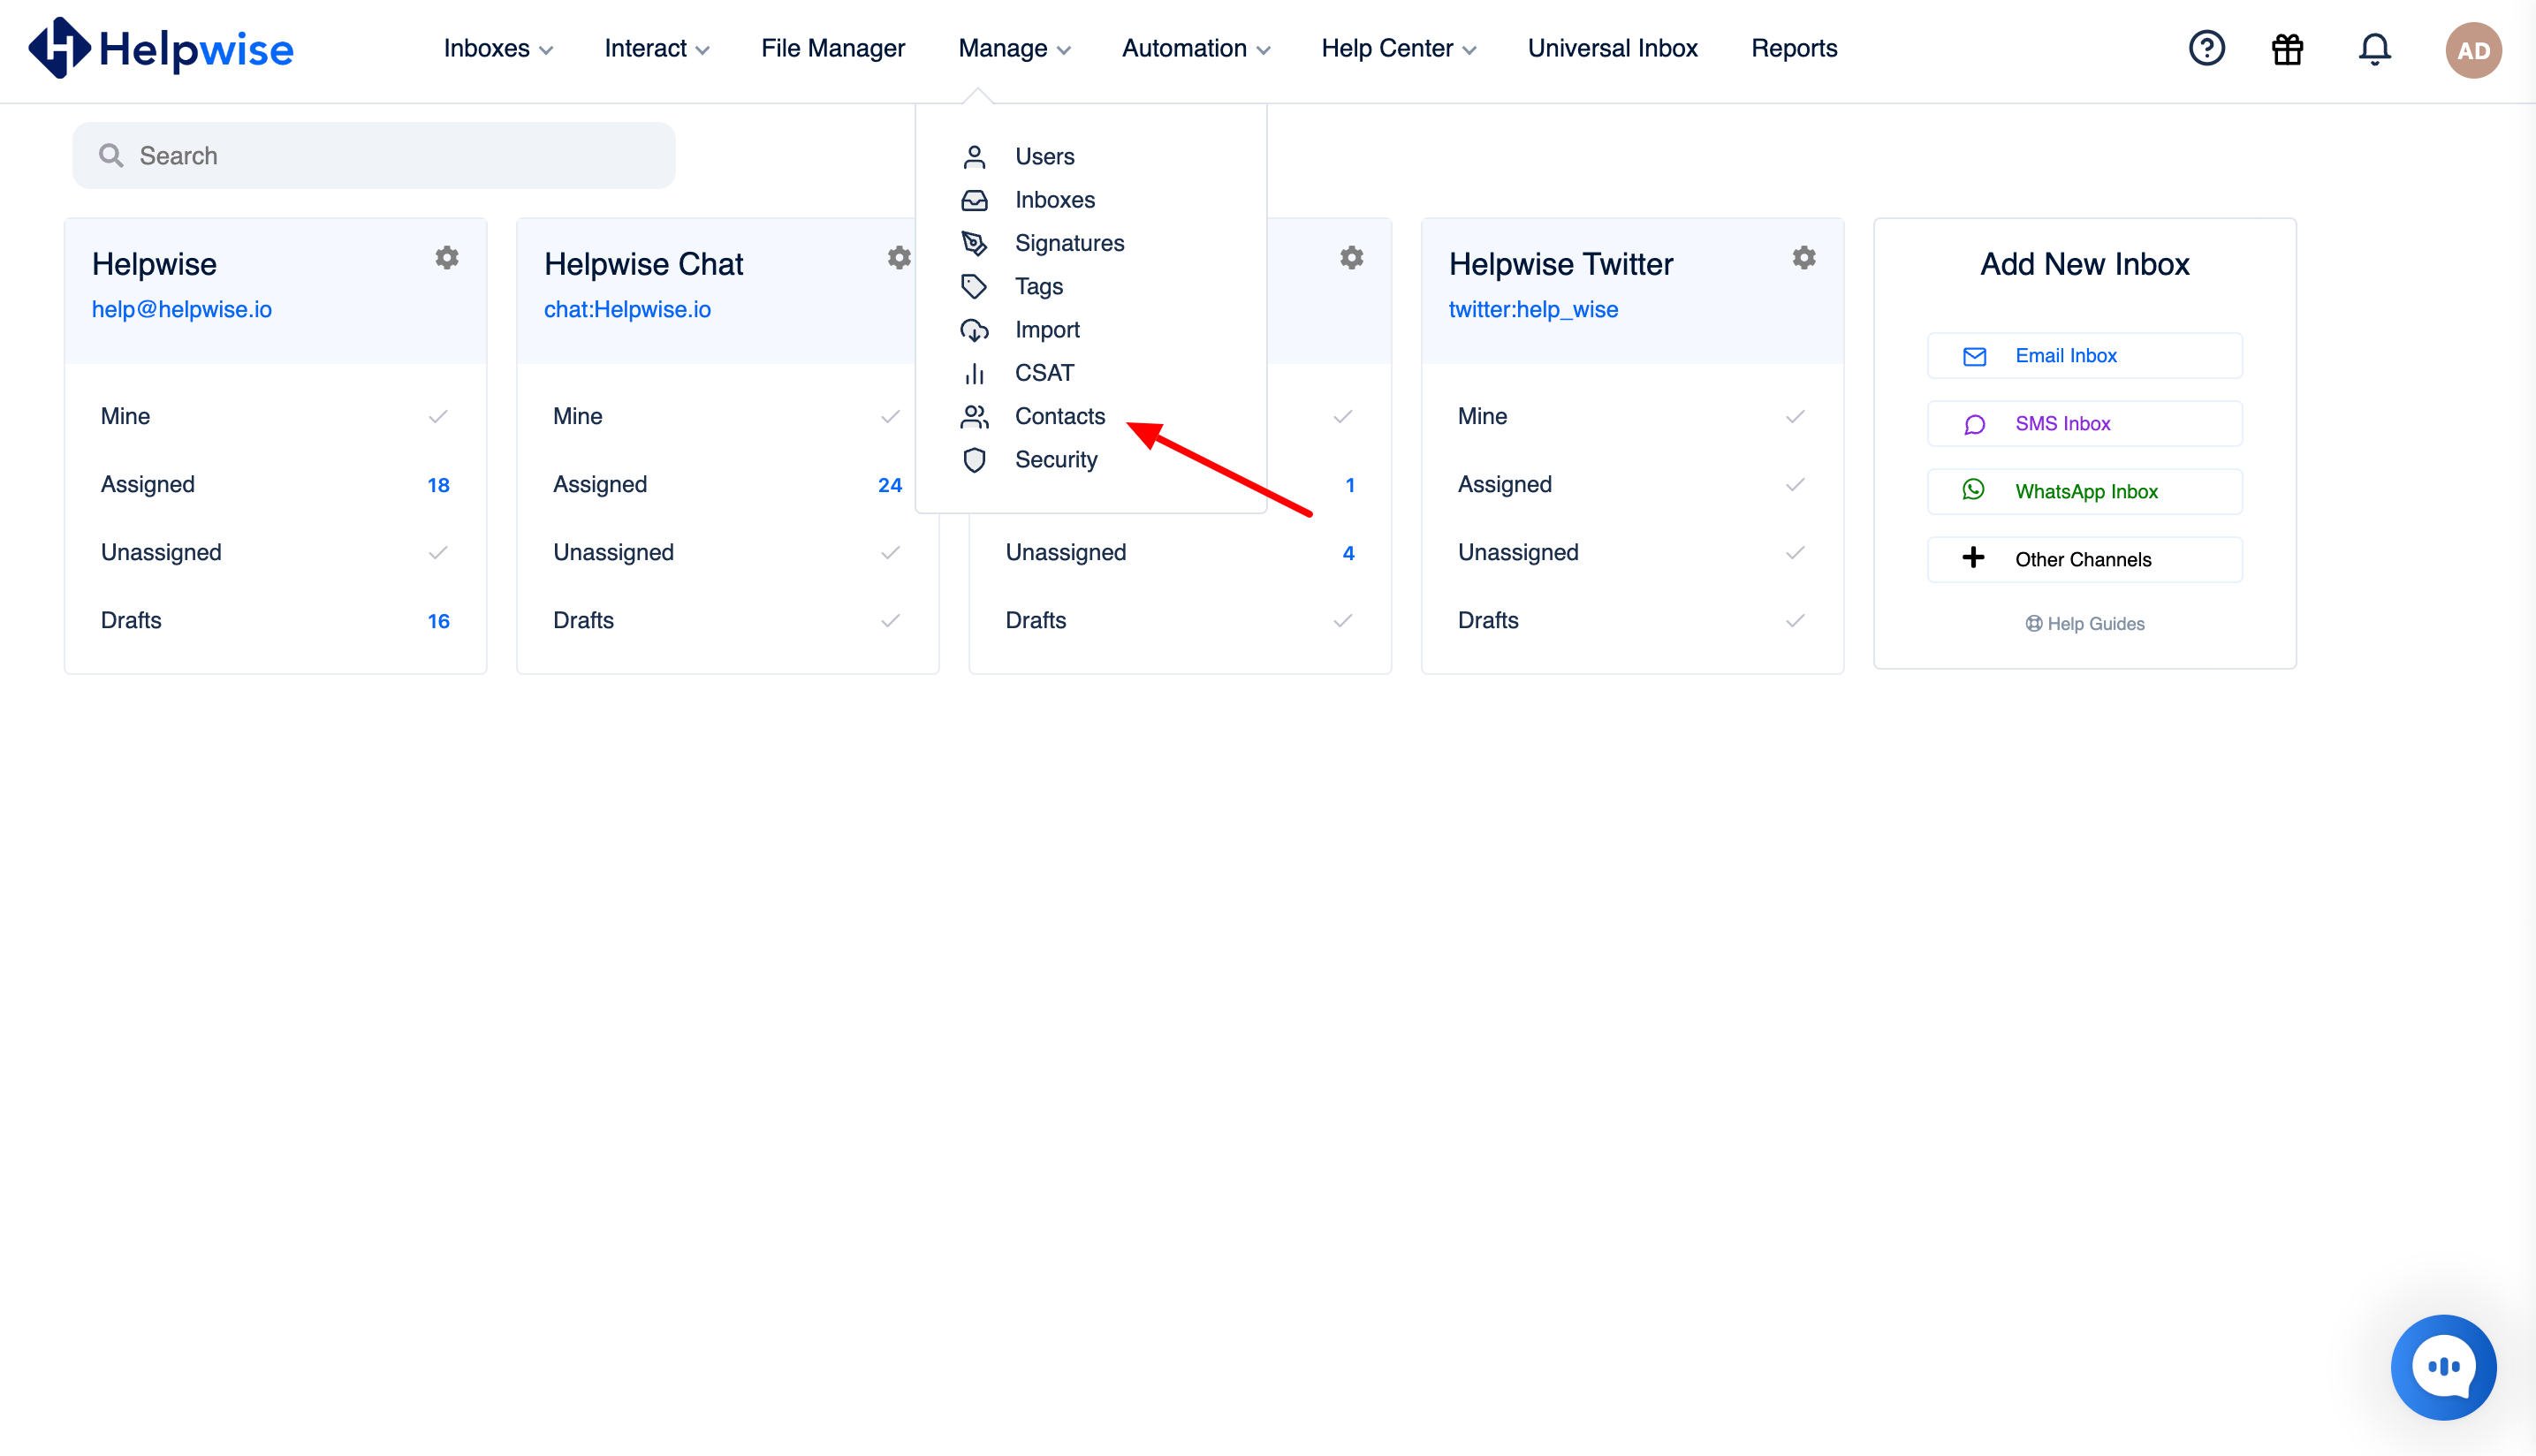
Task: Click the Security shield icon
Action: click(974, 460)
